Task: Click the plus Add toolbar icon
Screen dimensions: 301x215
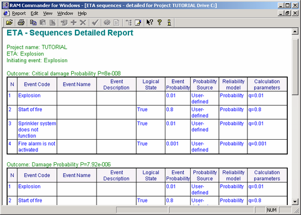Action: (73, 23)
